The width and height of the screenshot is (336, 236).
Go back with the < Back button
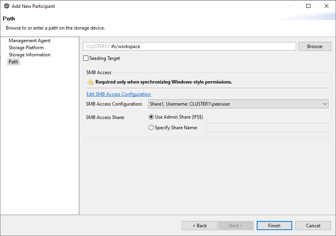(199, 226)
